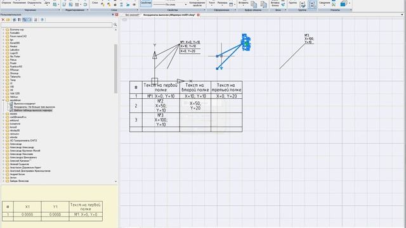Click the Свойства properties button in ribbon
The height and width of the screenshot is (228, 406).
tap(146, 3)
